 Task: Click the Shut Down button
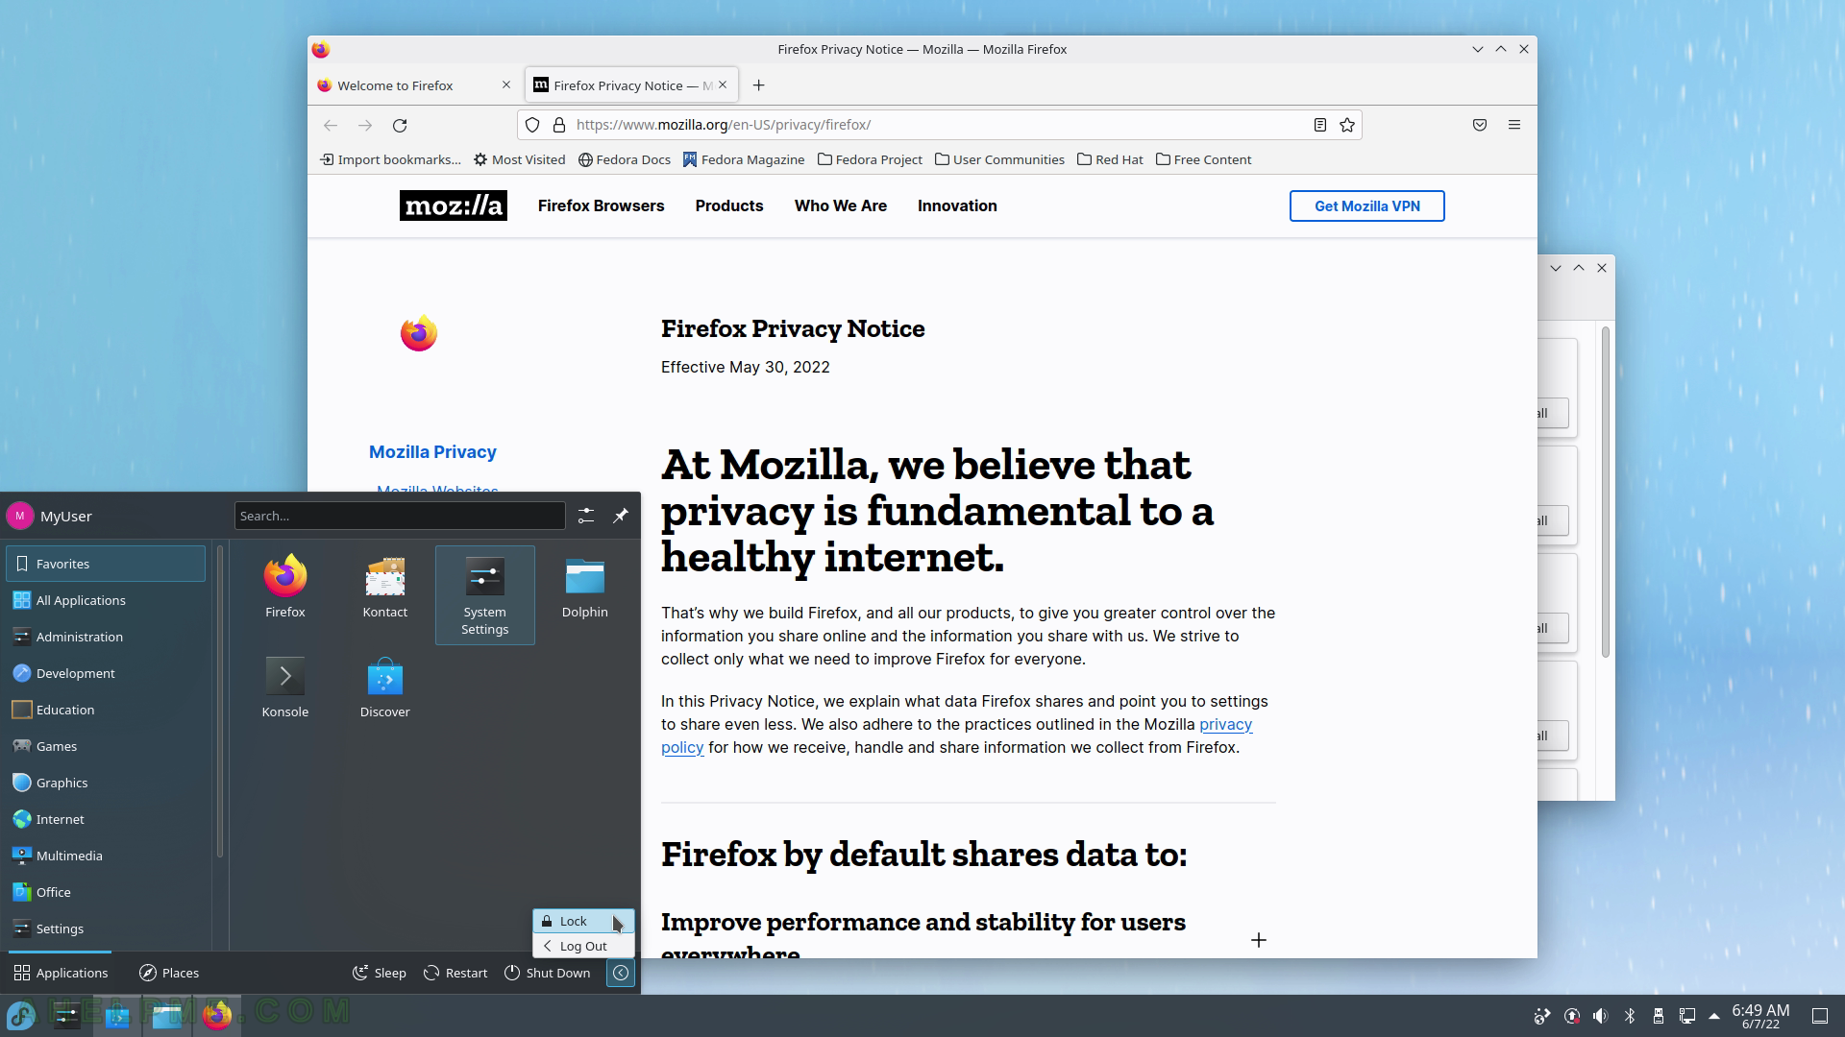548,973
